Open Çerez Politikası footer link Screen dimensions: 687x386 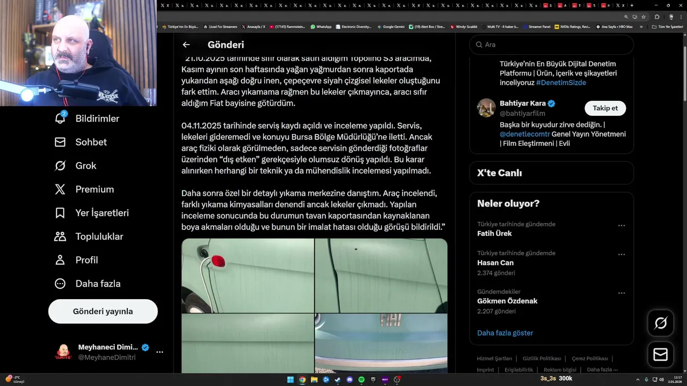(590, 359)
